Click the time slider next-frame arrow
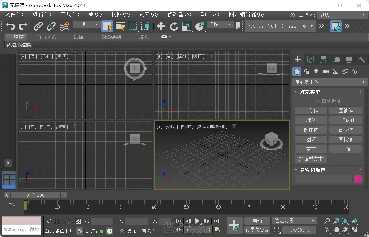The height and width of the screenshot is (237, 369). pyautogui.click(x=64, y=195)
